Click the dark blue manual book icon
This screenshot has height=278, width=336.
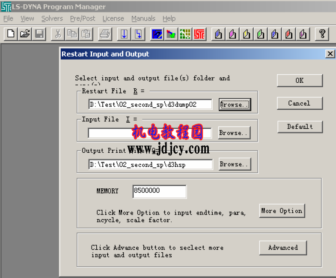(x=275, y=34)
